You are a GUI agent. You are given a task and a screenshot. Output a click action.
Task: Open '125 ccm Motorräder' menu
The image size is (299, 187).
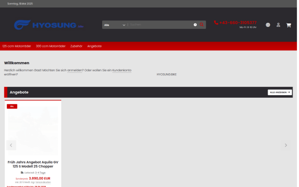(x=16, y=46)
